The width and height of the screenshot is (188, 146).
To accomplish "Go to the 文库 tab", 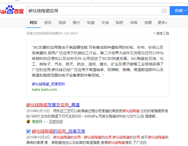I will pos(105,23).
